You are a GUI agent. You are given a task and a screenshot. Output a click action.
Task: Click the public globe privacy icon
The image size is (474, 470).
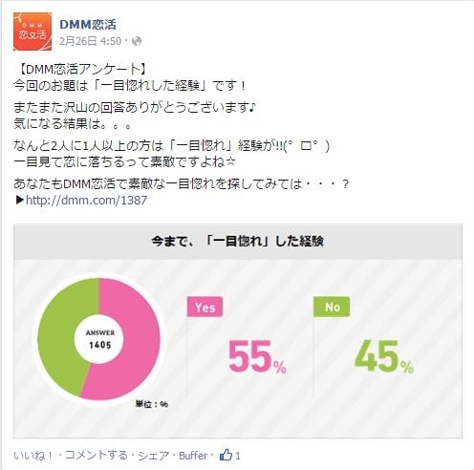coord(137,41)
